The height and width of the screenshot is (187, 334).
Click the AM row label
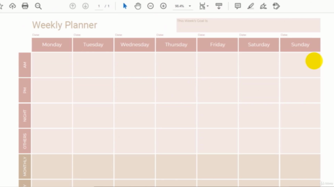(25, 65)
